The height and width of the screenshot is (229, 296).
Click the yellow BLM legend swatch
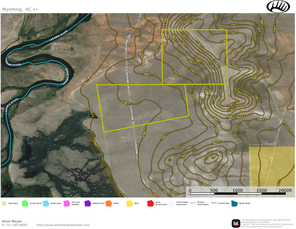pyautogui.click(x=129, y=203)
